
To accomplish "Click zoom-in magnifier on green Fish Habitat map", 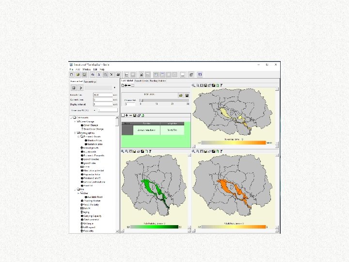I will 123,151.
